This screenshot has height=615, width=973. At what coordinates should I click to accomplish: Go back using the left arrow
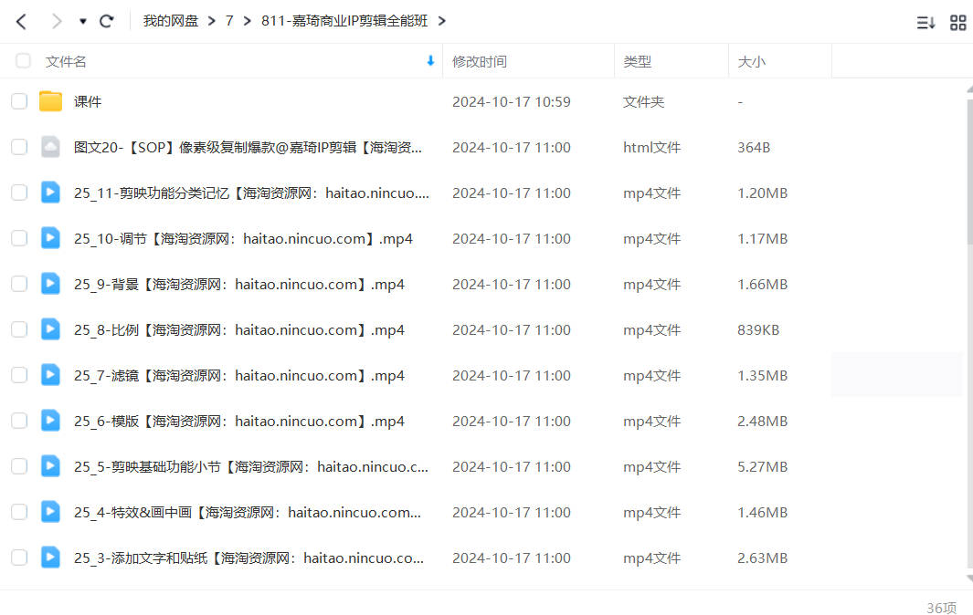pos(21,22)
